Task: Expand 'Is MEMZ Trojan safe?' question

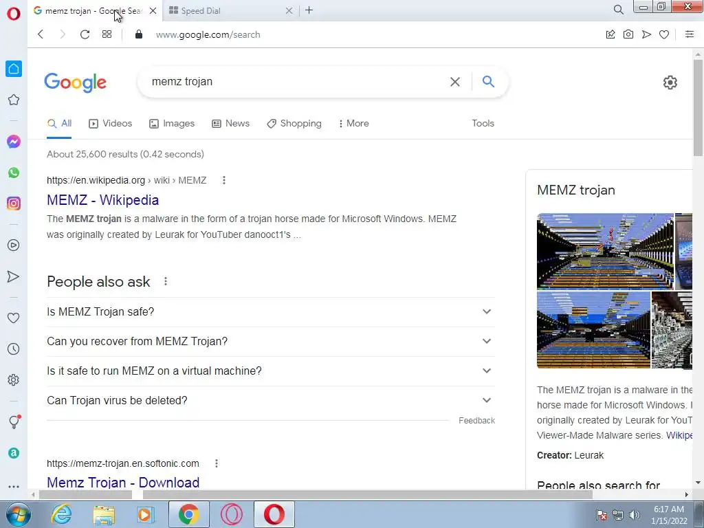Action: pos(271,311)
